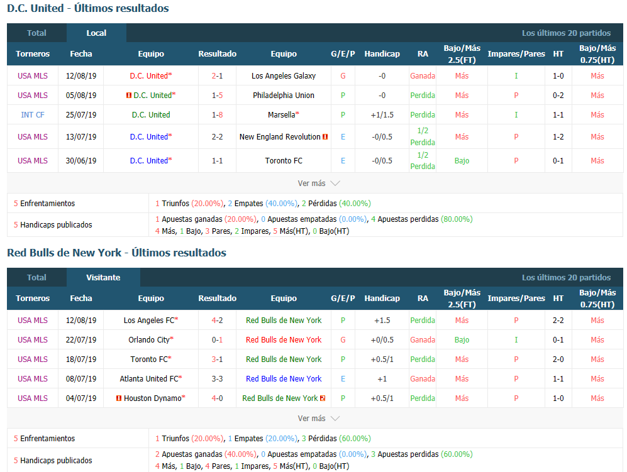Click Los últimos 20 partidos in the Red Bulls section
627x472 pixels.
click(x=566, y=278)
